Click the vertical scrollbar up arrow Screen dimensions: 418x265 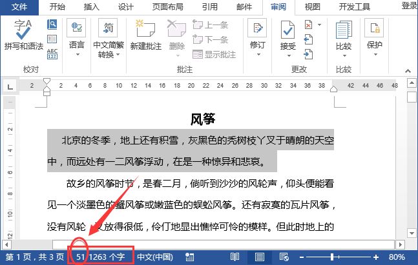click(412, 83)
